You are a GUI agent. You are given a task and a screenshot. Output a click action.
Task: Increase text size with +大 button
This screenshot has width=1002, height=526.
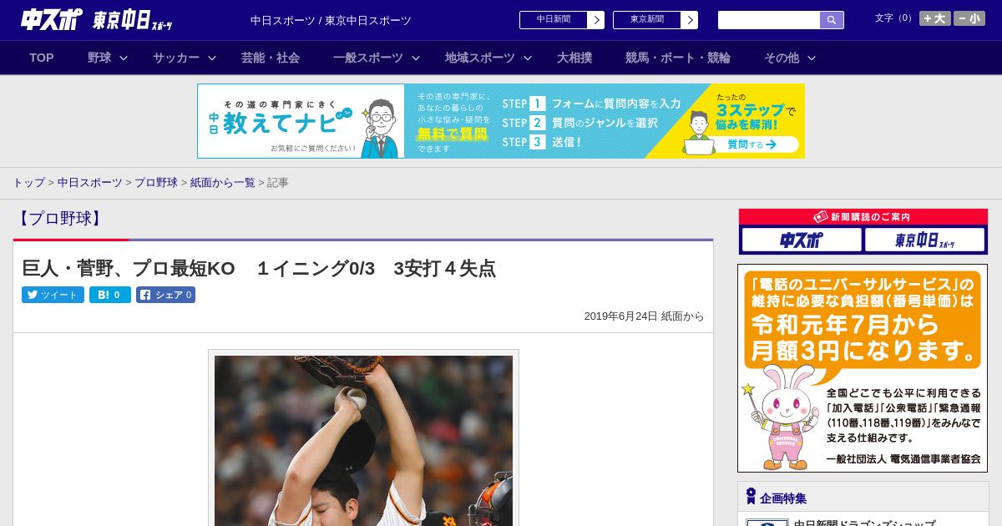point(934,18)
